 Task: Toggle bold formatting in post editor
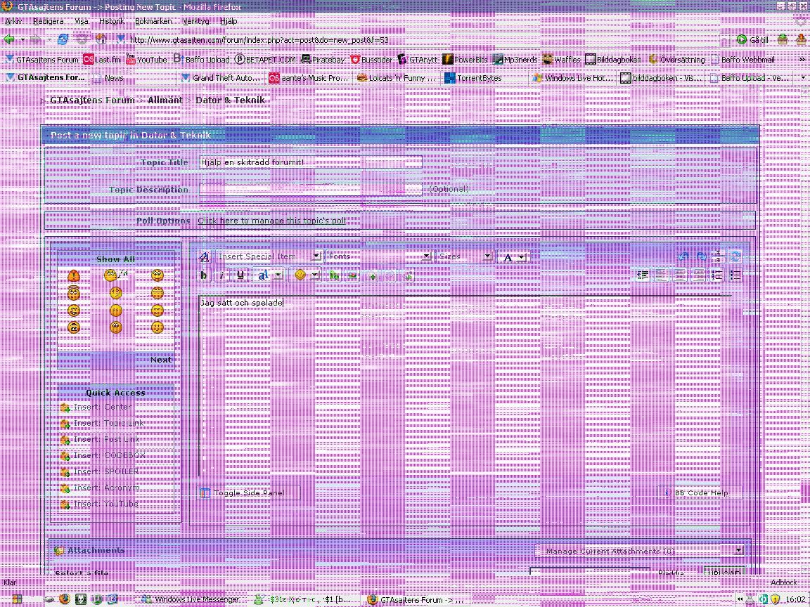204,275
